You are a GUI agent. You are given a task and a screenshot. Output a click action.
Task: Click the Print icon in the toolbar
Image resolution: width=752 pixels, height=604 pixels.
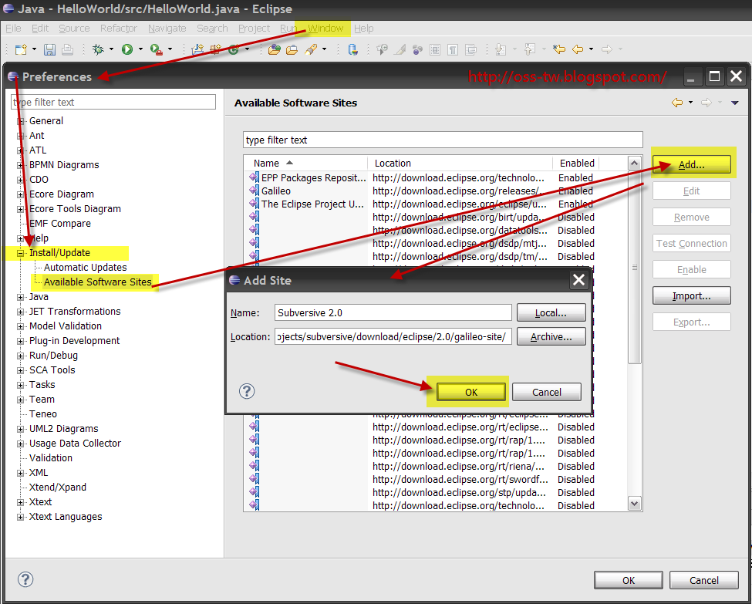click(x=67, y=49)
